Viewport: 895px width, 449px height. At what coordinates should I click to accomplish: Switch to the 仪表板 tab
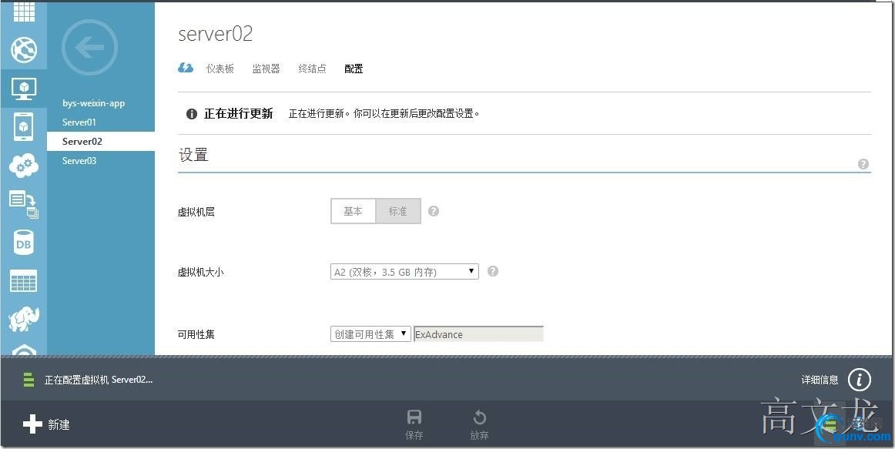[x=220, y=69]
